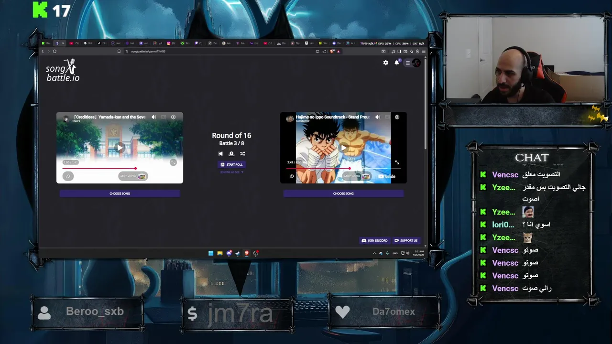
Task: Play the Hajime no Ippo video
Action: pos(343,148)
